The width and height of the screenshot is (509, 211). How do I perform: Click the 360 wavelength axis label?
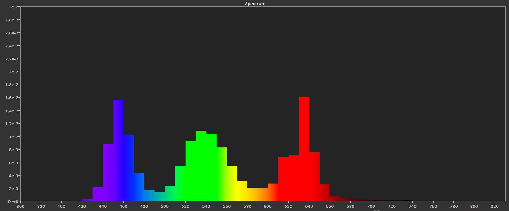coord(20,206)
